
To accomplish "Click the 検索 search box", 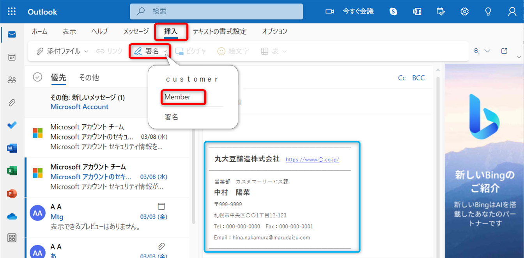I will click(216, 12).
